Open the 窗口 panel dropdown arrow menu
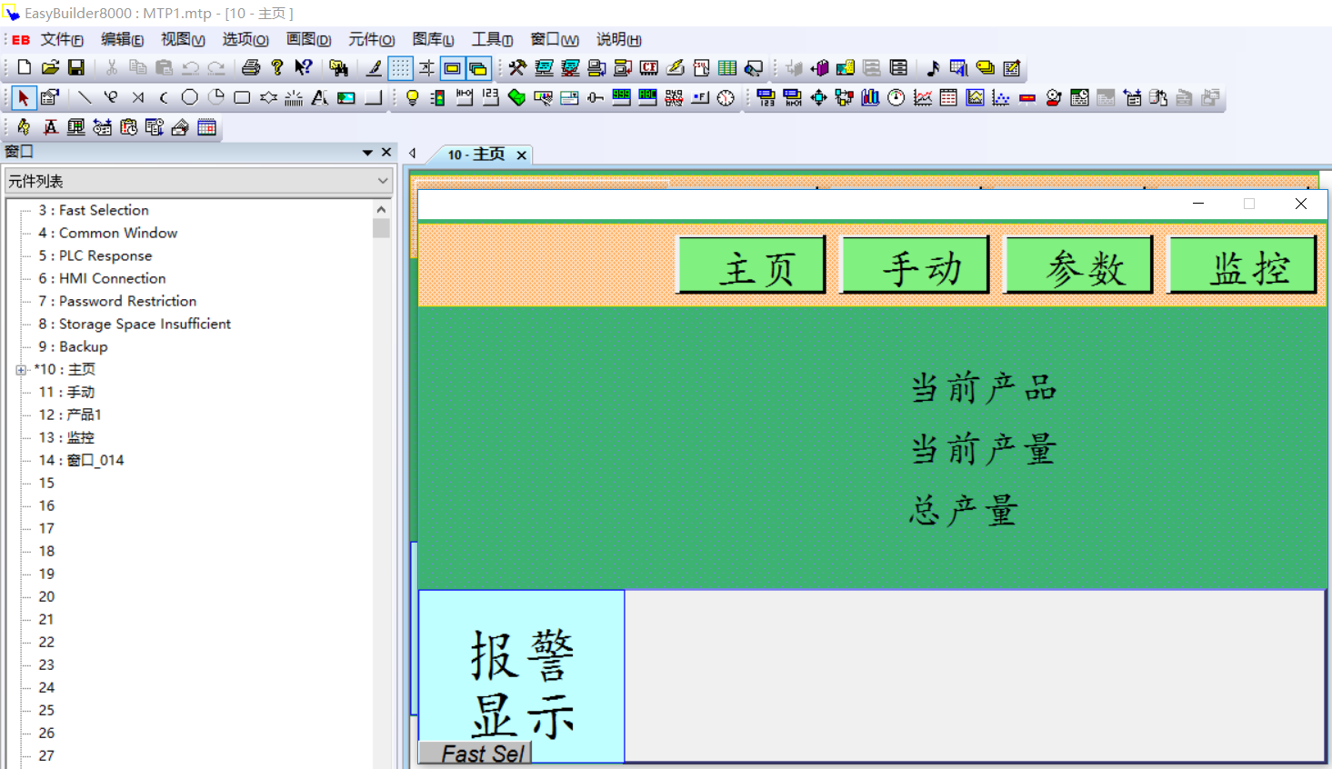Screen dimensions: 1332x769 click(367, 153)
